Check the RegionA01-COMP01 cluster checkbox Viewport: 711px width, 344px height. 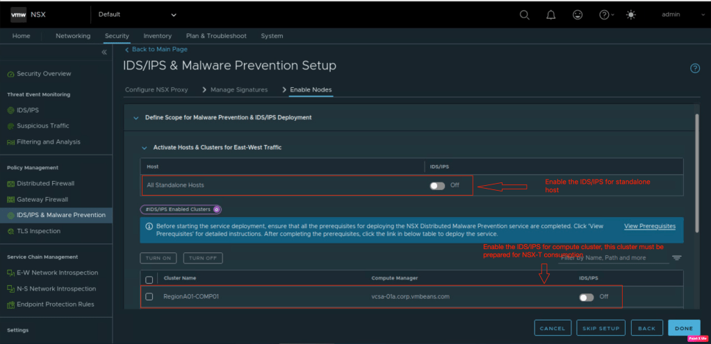coord(149,297)
